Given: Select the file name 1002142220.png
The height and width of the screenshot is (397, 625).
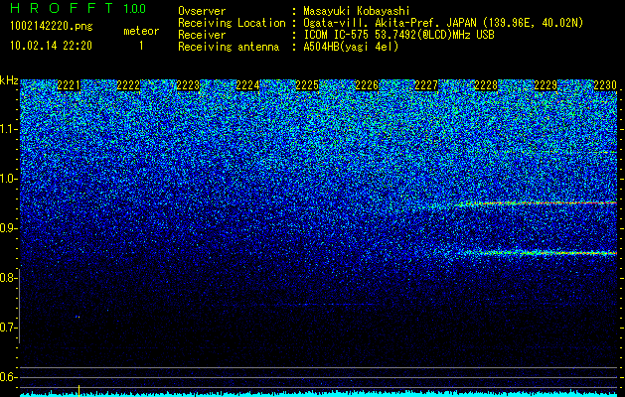Looking at the screenshot, I should tap(51, 27).
